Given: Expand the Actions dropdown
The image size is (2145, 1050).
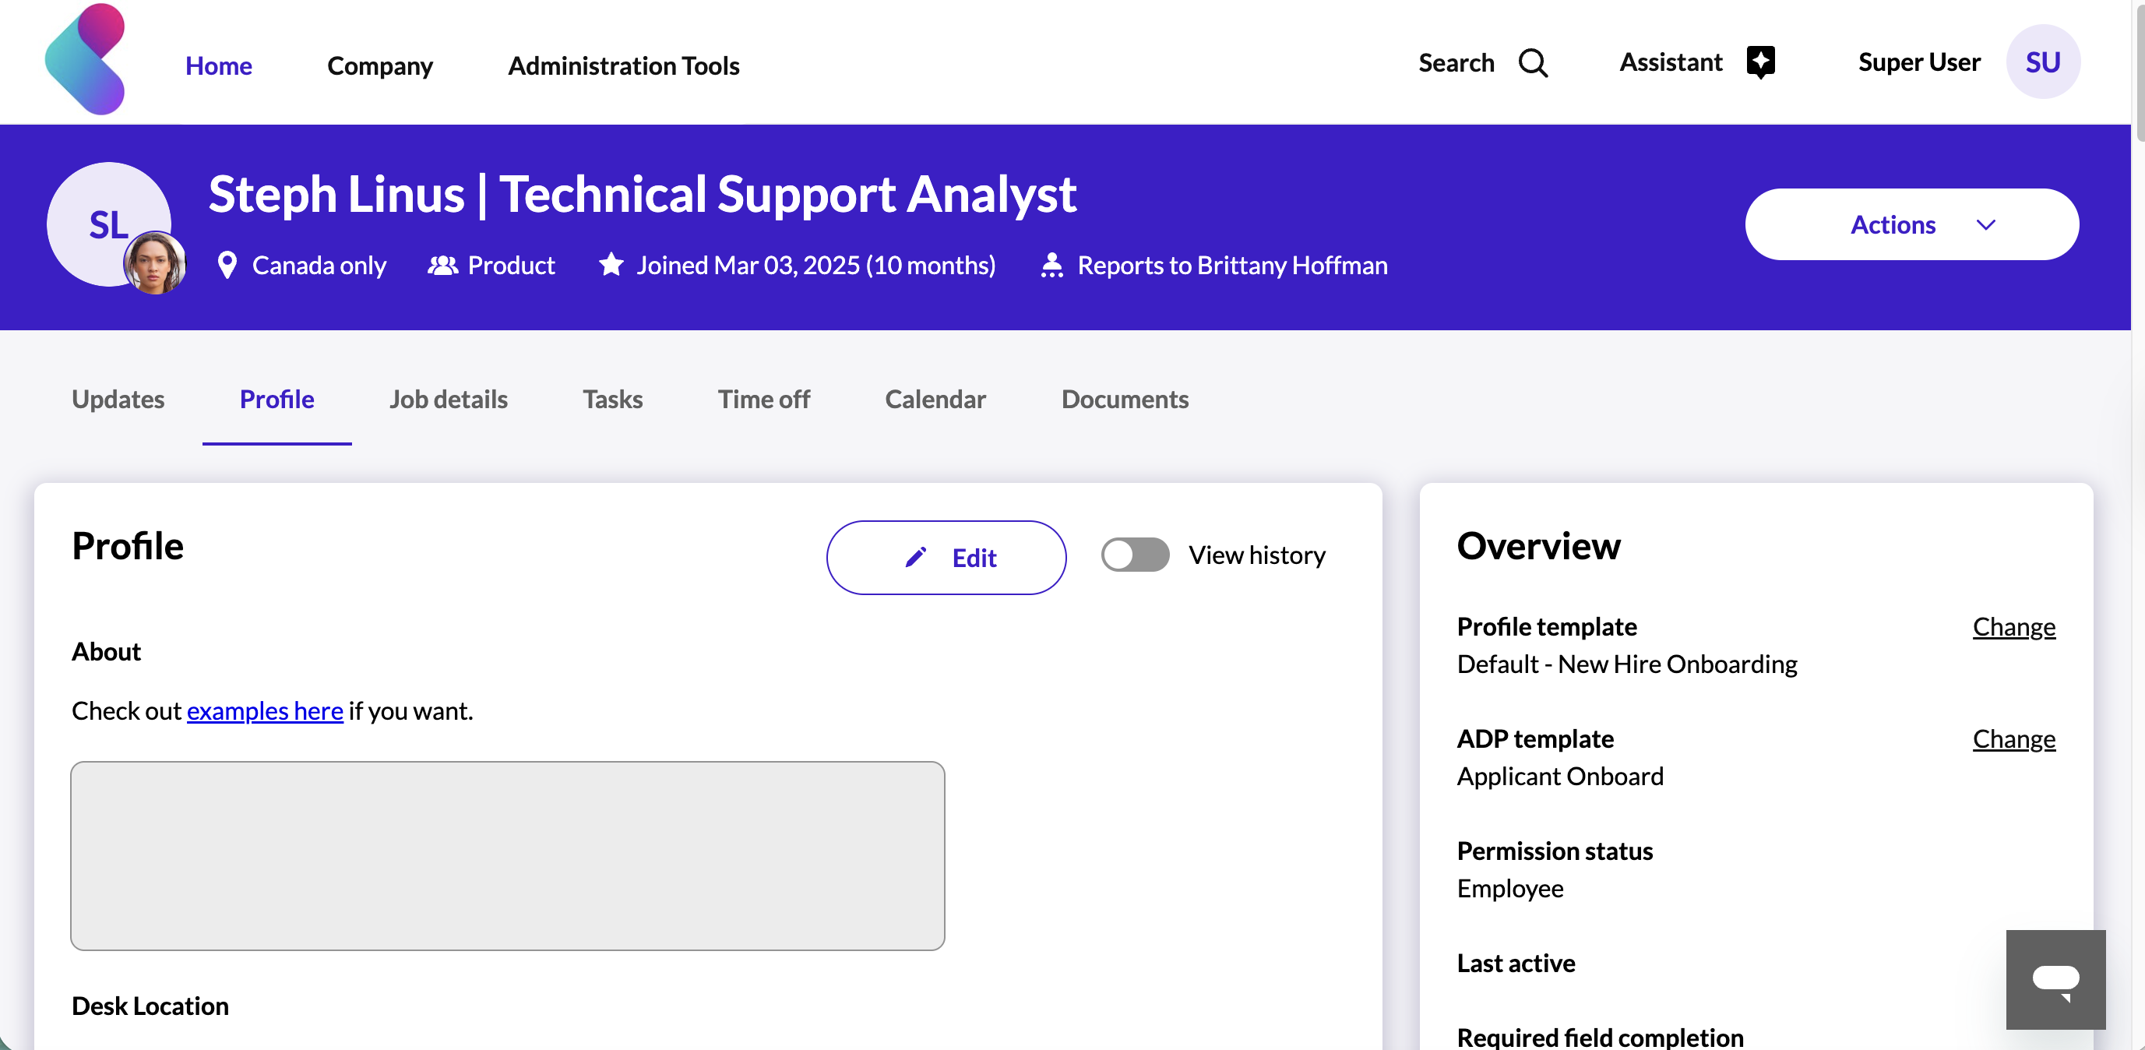Looking at the screenshot, I should coord(1911,225).
